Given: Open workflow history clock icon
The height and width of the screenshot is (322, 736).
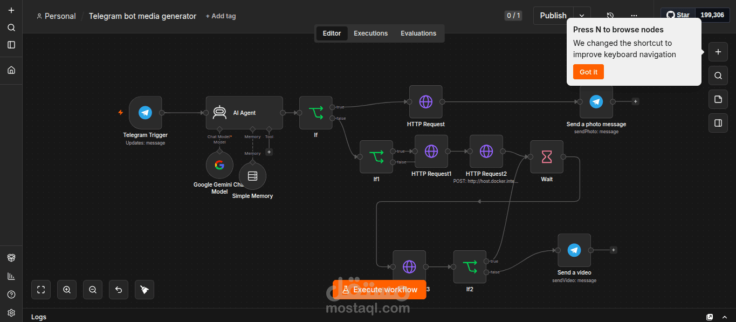Looking at the screenshot, I should pos(610,16).
